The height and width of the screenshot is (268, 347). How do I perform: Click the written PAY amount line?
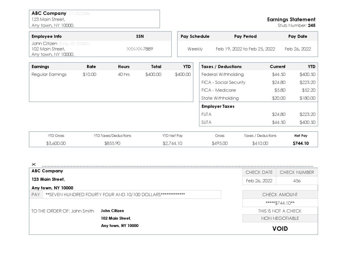click(115, 194)
